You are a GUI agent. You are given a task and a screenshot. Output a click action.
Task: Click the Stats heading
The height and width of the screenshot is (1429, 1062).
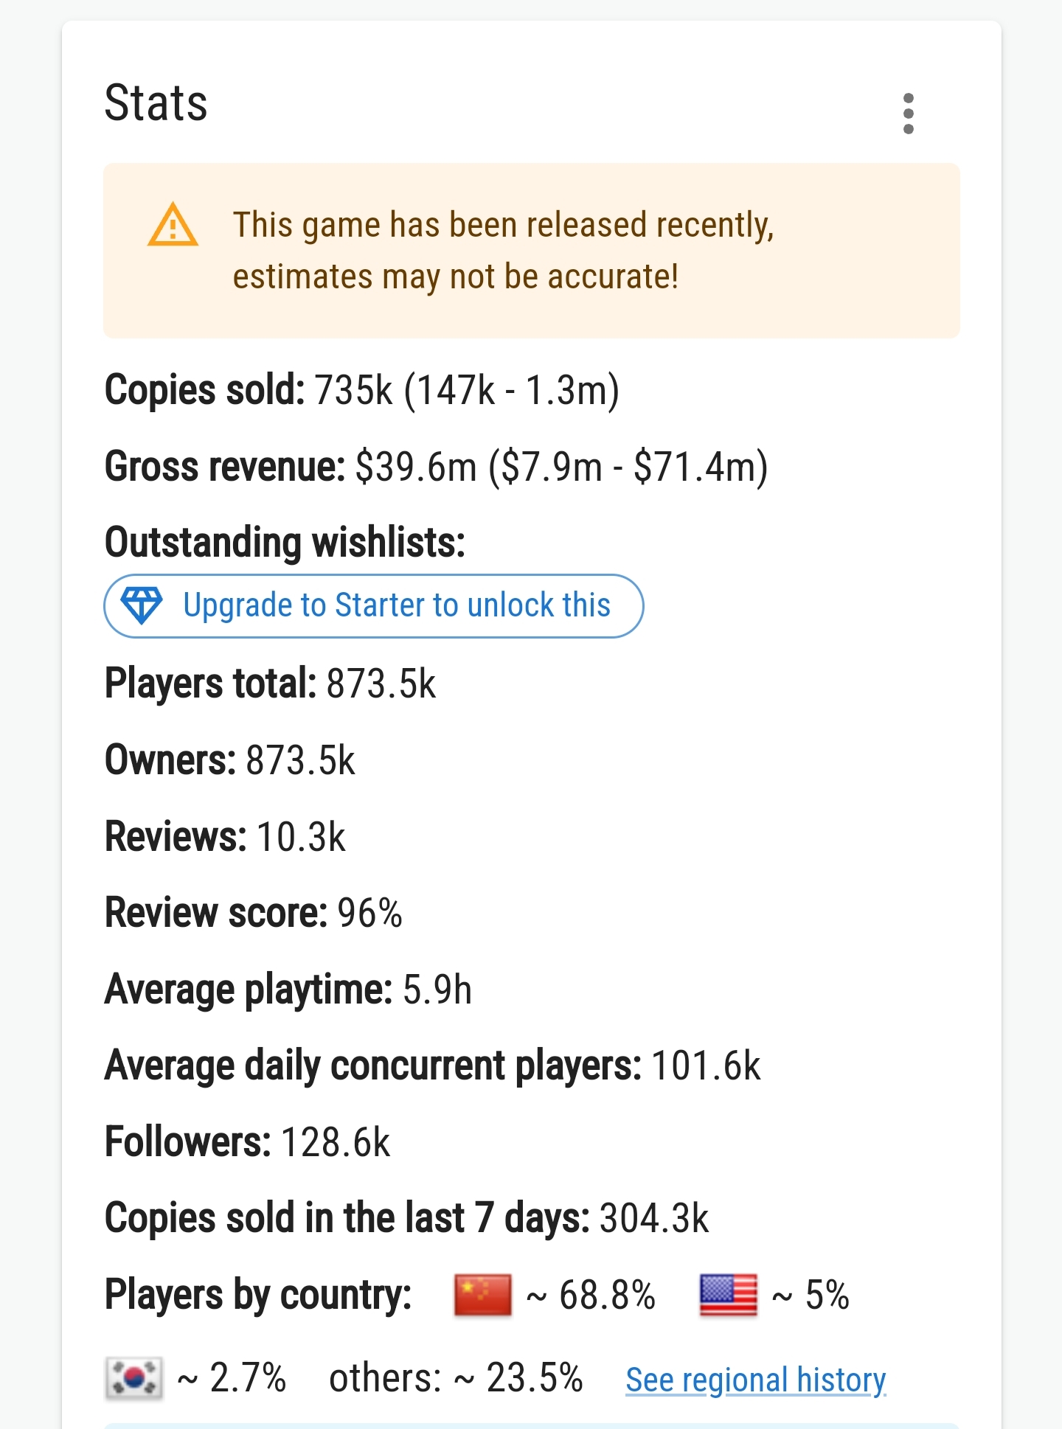[156, 103]
